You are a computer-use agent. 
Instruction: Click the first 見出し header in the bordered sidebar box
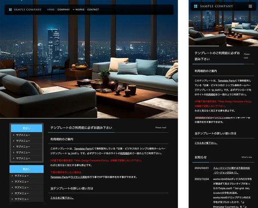27,128
